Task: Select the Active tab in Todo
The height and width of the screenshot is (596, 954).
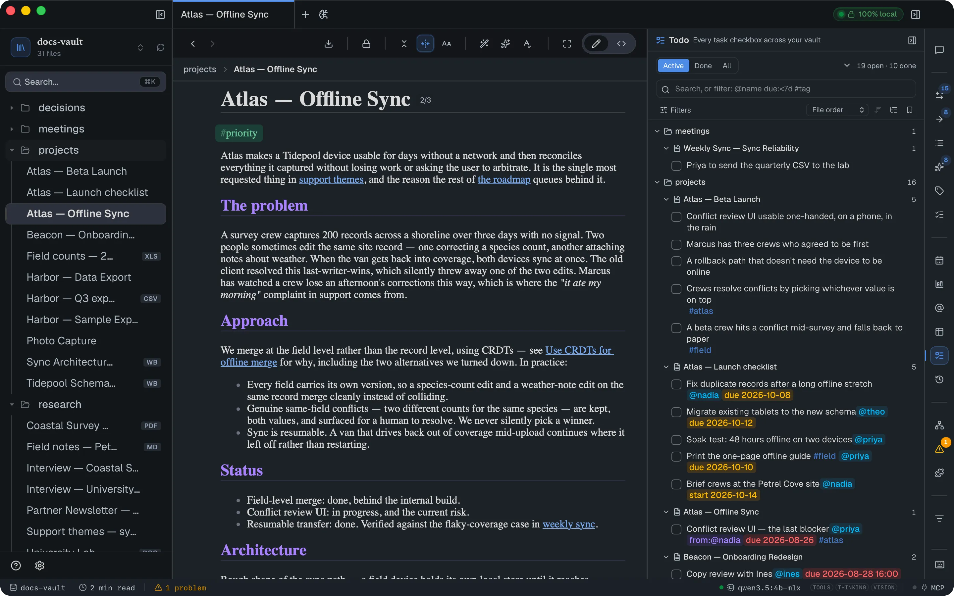Action: [x=673, y=66]
